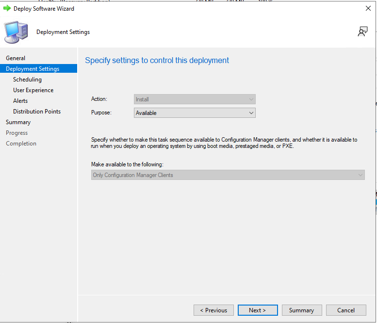Close the Deploy Software Wizard window
The height and width of the screenshot is (323, 377).
(x=368, y=8)
